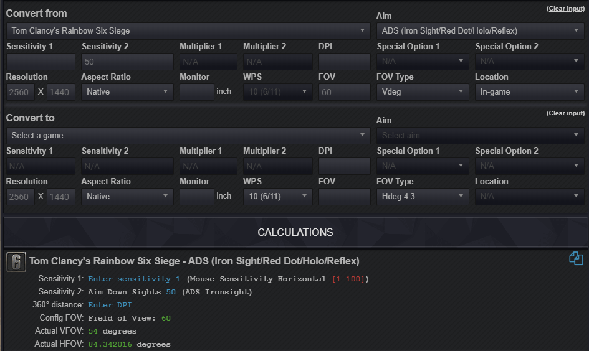Copy calculations using the clipboard icon
Viewport: 589px width, 351px height.
click(577, 258)
